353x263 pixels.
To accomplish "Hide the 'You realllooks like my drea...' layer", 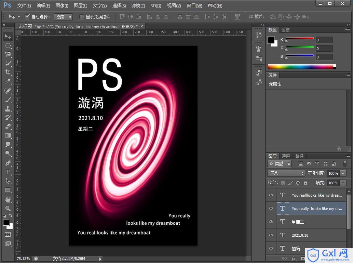I will click(271, 195).
